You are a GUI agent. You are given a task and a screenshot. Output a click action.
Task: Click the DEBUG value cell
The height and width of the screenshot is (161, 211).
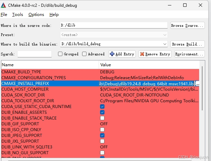[x=107, y=72]
